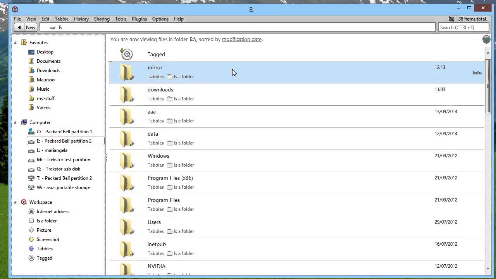Click 'Is a folder' tabble on downloads row

[181, 98]
